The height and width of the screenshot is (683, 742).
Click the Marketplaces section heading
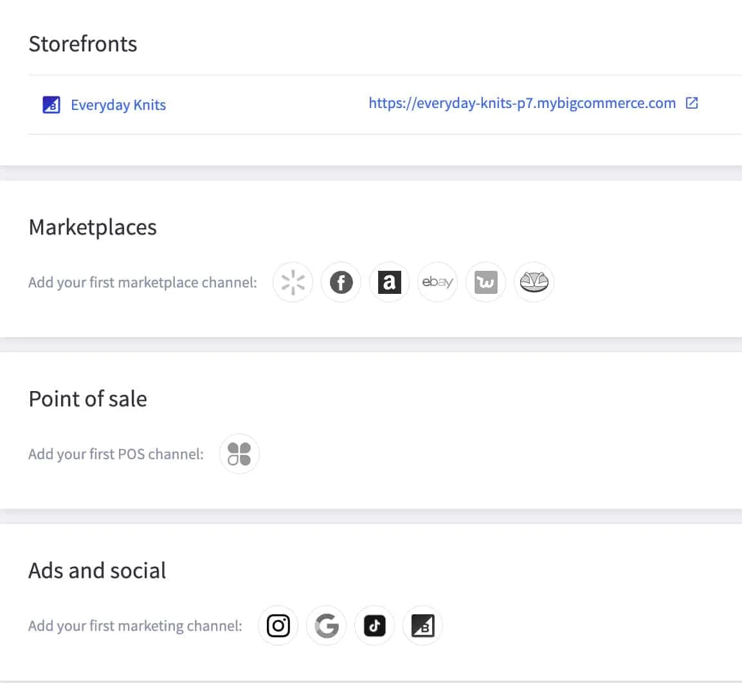click(x=93, y=227)
